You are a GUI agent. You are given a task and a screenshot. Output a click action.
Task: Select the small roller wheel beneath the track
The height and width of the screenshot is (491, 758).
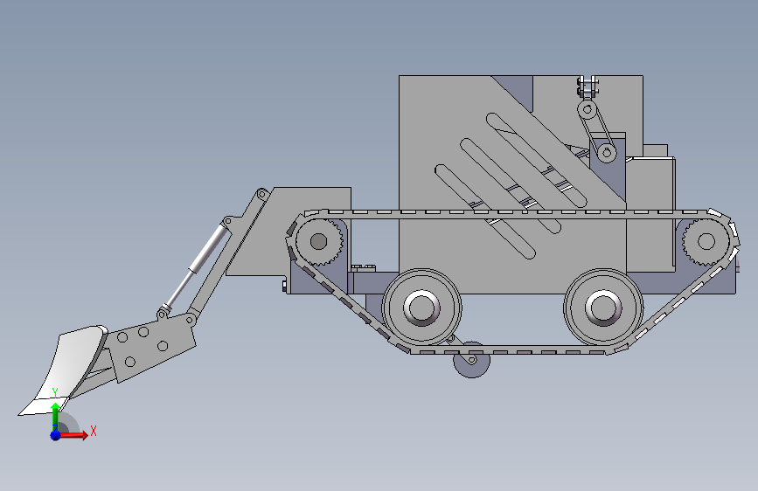coord(472,361)
